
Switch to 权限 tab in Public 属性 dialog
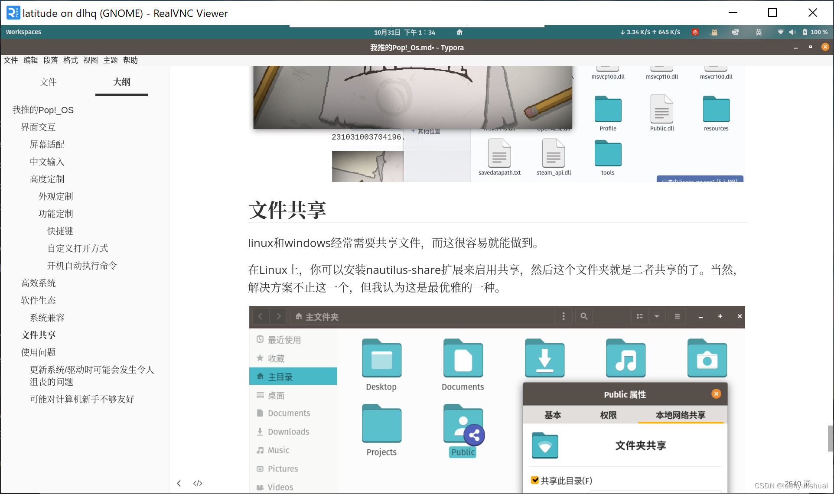click(x=608, y=415)
